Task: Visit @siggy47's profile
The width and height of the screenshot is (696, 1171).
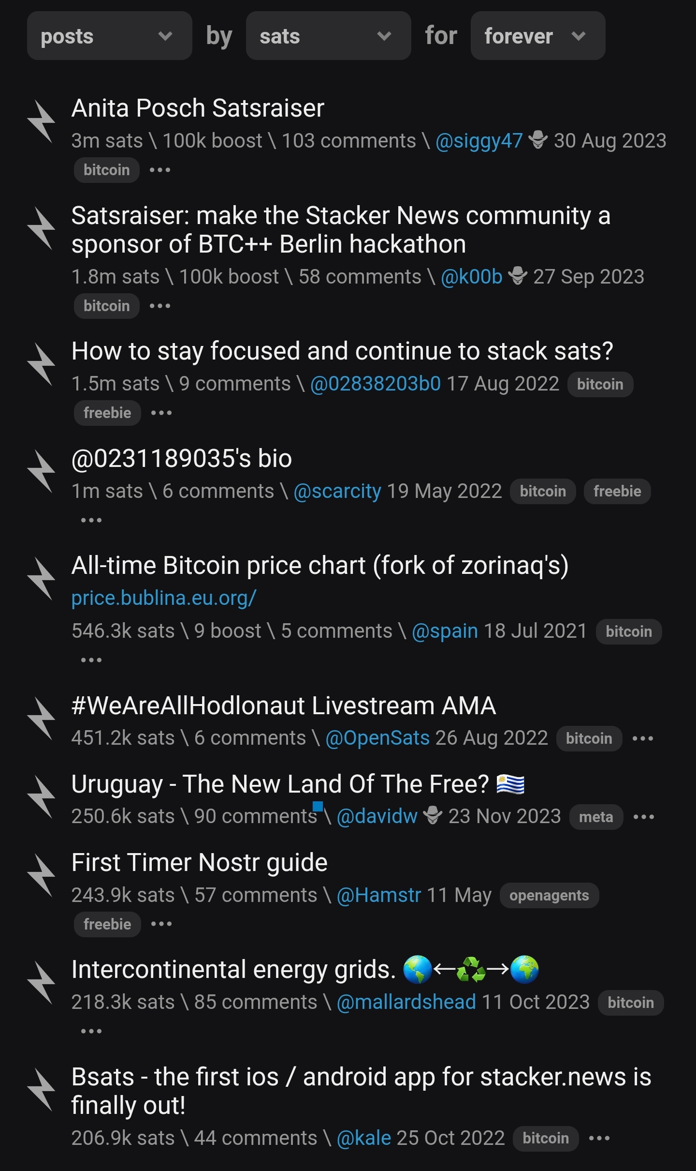Action: [x=479, y=141]
